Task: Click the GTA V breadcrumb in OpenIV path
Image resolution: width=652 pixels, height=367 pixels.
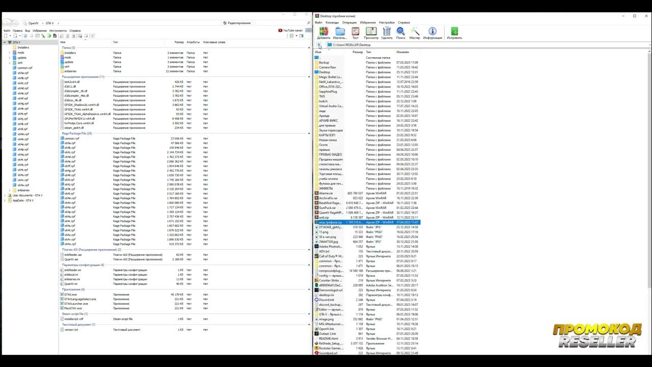Action: [x=49, y=23]
